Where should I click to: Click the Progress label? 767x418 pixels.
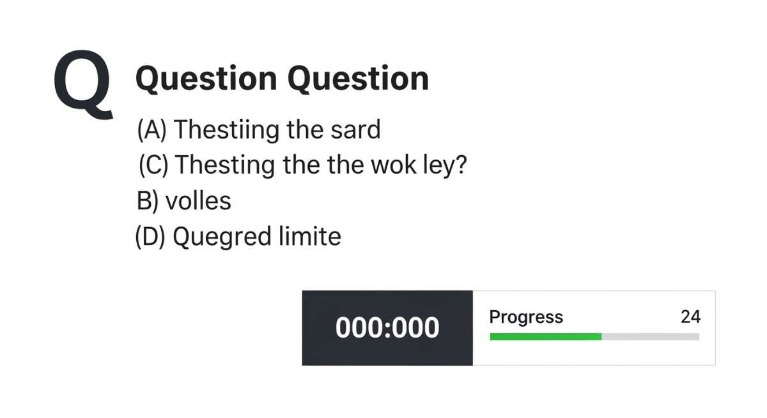(526, 317)
